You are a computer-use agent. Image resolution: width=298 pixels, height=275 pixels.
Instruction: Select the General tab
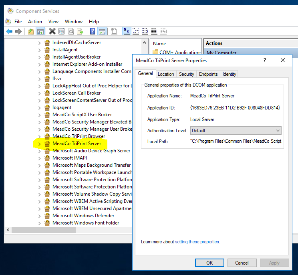145,73
